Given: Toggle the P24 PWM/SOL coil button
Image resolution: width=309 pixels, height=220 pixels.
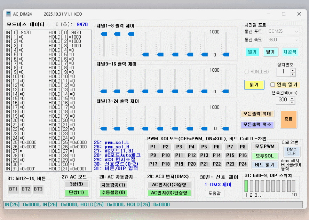Looking at the screenshot, I should [x=243, y=164].
